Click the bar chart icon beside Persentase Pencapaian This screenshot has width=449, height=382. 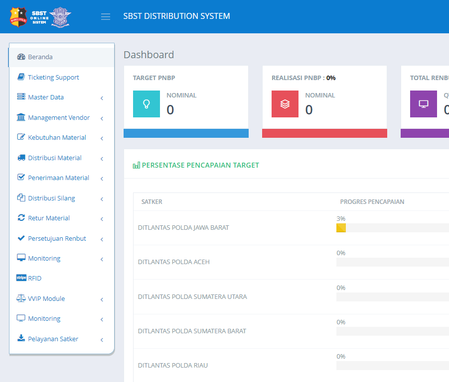[x=137, y=165]
